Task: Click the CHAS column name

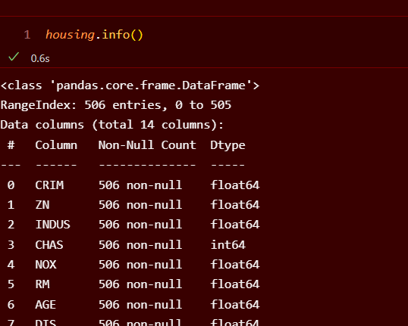Action: click(49, 245)
